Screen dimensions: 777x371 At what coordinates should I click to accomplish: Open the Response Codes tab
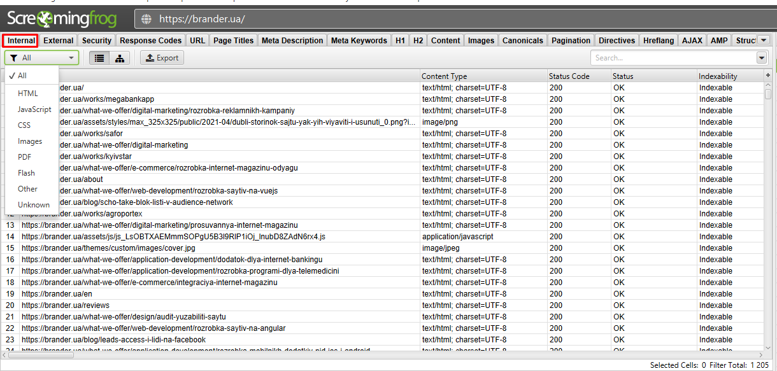point(151,40)
